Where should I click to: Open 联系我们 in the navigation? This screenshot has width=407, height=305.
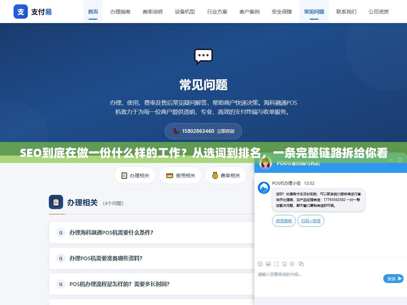click(x=346, y=12)
